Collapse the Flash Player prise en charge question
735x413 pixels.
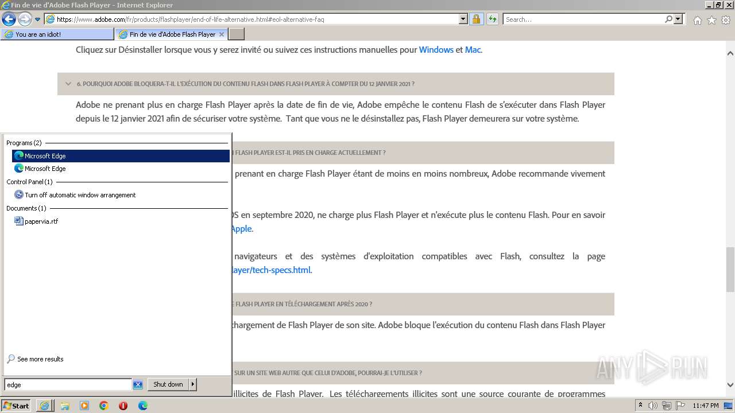(423, 153)
